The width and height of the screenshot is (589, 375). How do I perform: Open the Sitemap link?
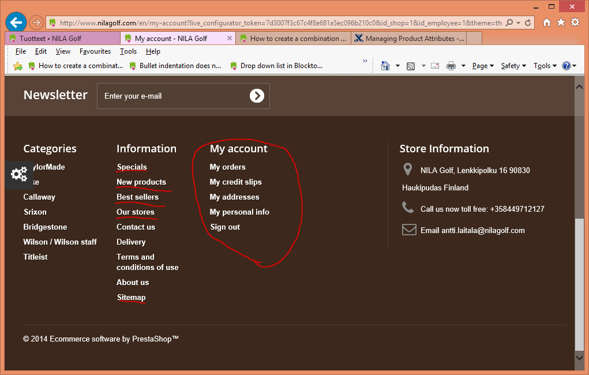(131, 297)
